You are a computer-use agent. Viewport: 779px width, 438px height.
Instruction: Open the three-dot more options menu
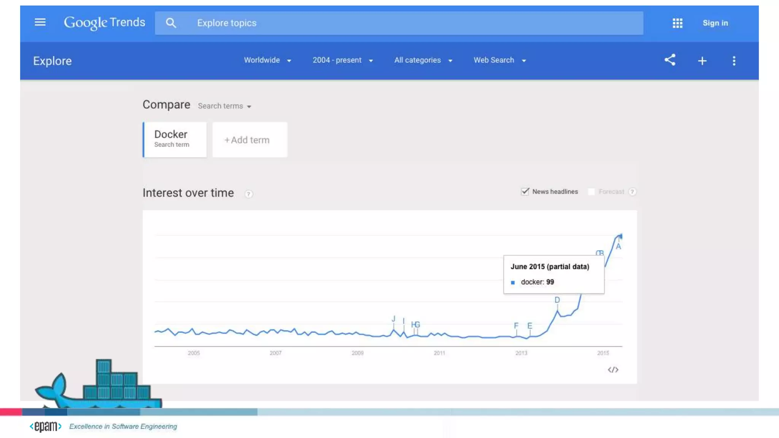click(734, 61)
